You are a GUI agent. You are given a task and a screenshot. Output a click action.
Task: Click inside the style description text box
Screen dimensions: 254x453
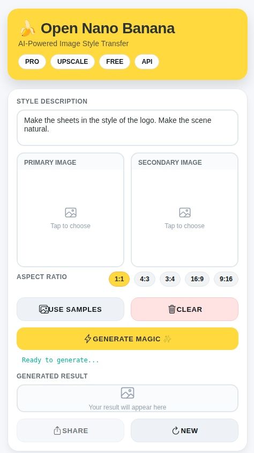point(128,128)
